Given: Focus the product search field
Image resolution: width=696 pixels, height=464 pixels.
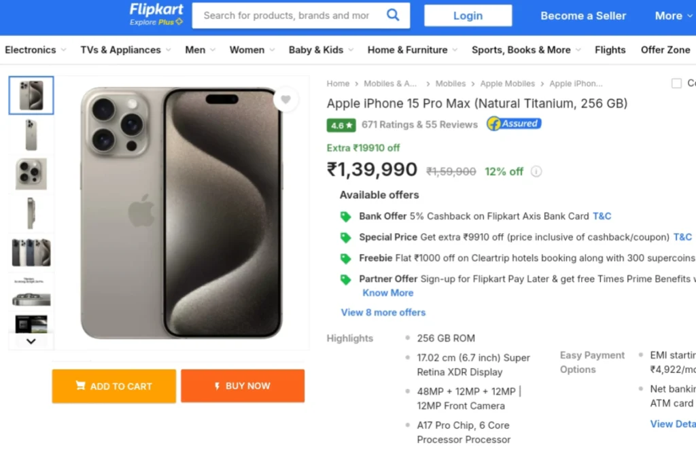Looking at the screenshot, I should click(288, 16).
